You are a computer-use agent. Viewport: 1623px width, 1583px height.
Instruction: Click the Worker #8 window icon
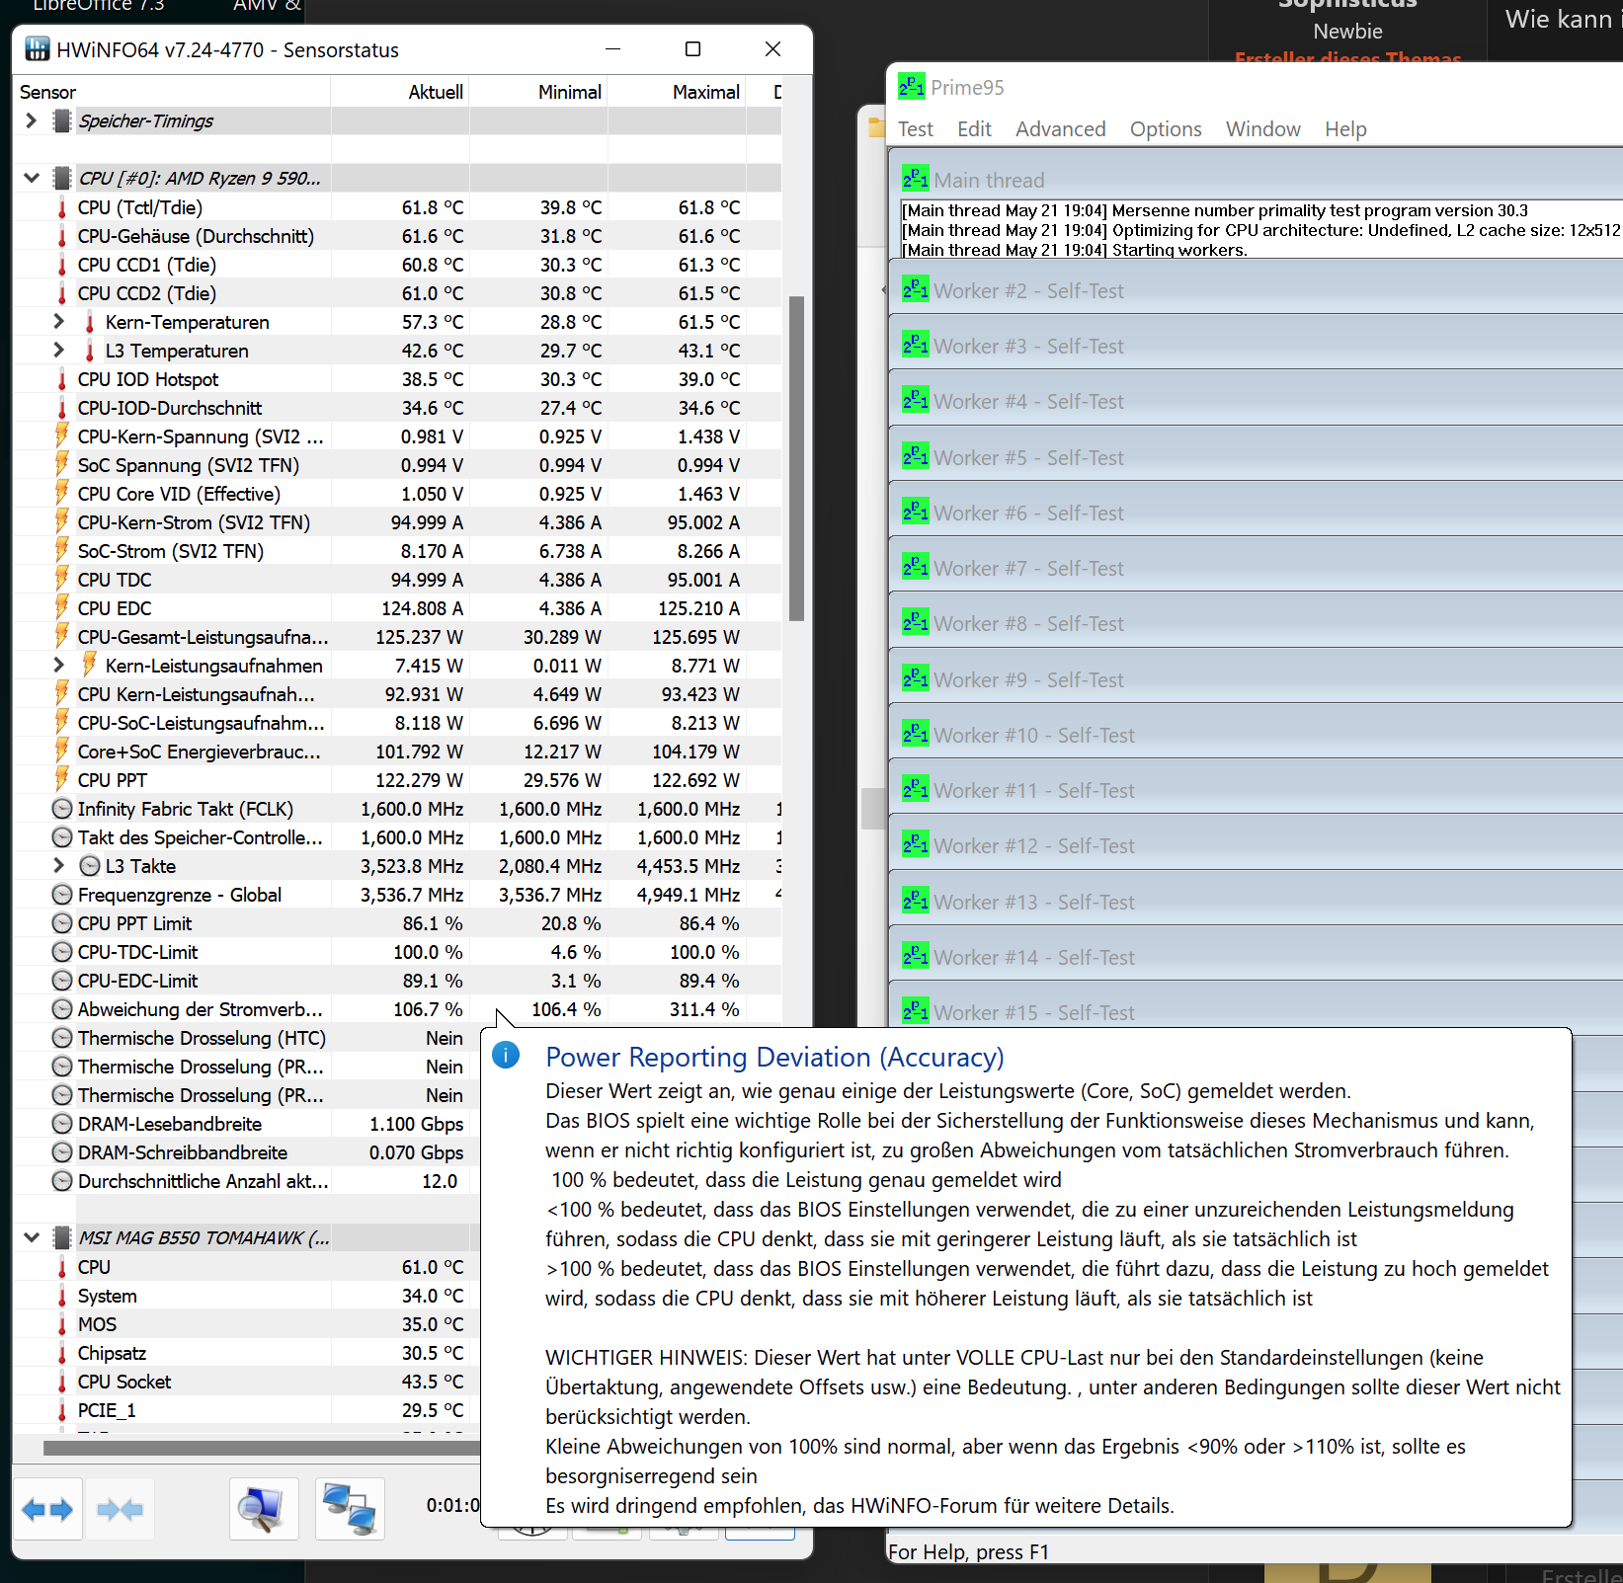[x=916, y=623]
